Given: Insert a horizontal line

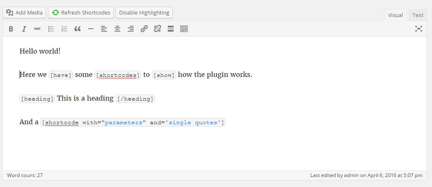Looking at the screenshot, I should pyautogui.click(x=91, y=29).
